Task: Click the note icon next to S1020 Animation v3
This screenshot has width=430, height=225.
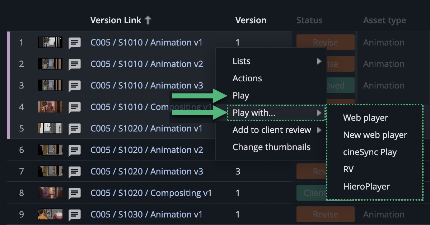Action: click(x=75, y=172)
